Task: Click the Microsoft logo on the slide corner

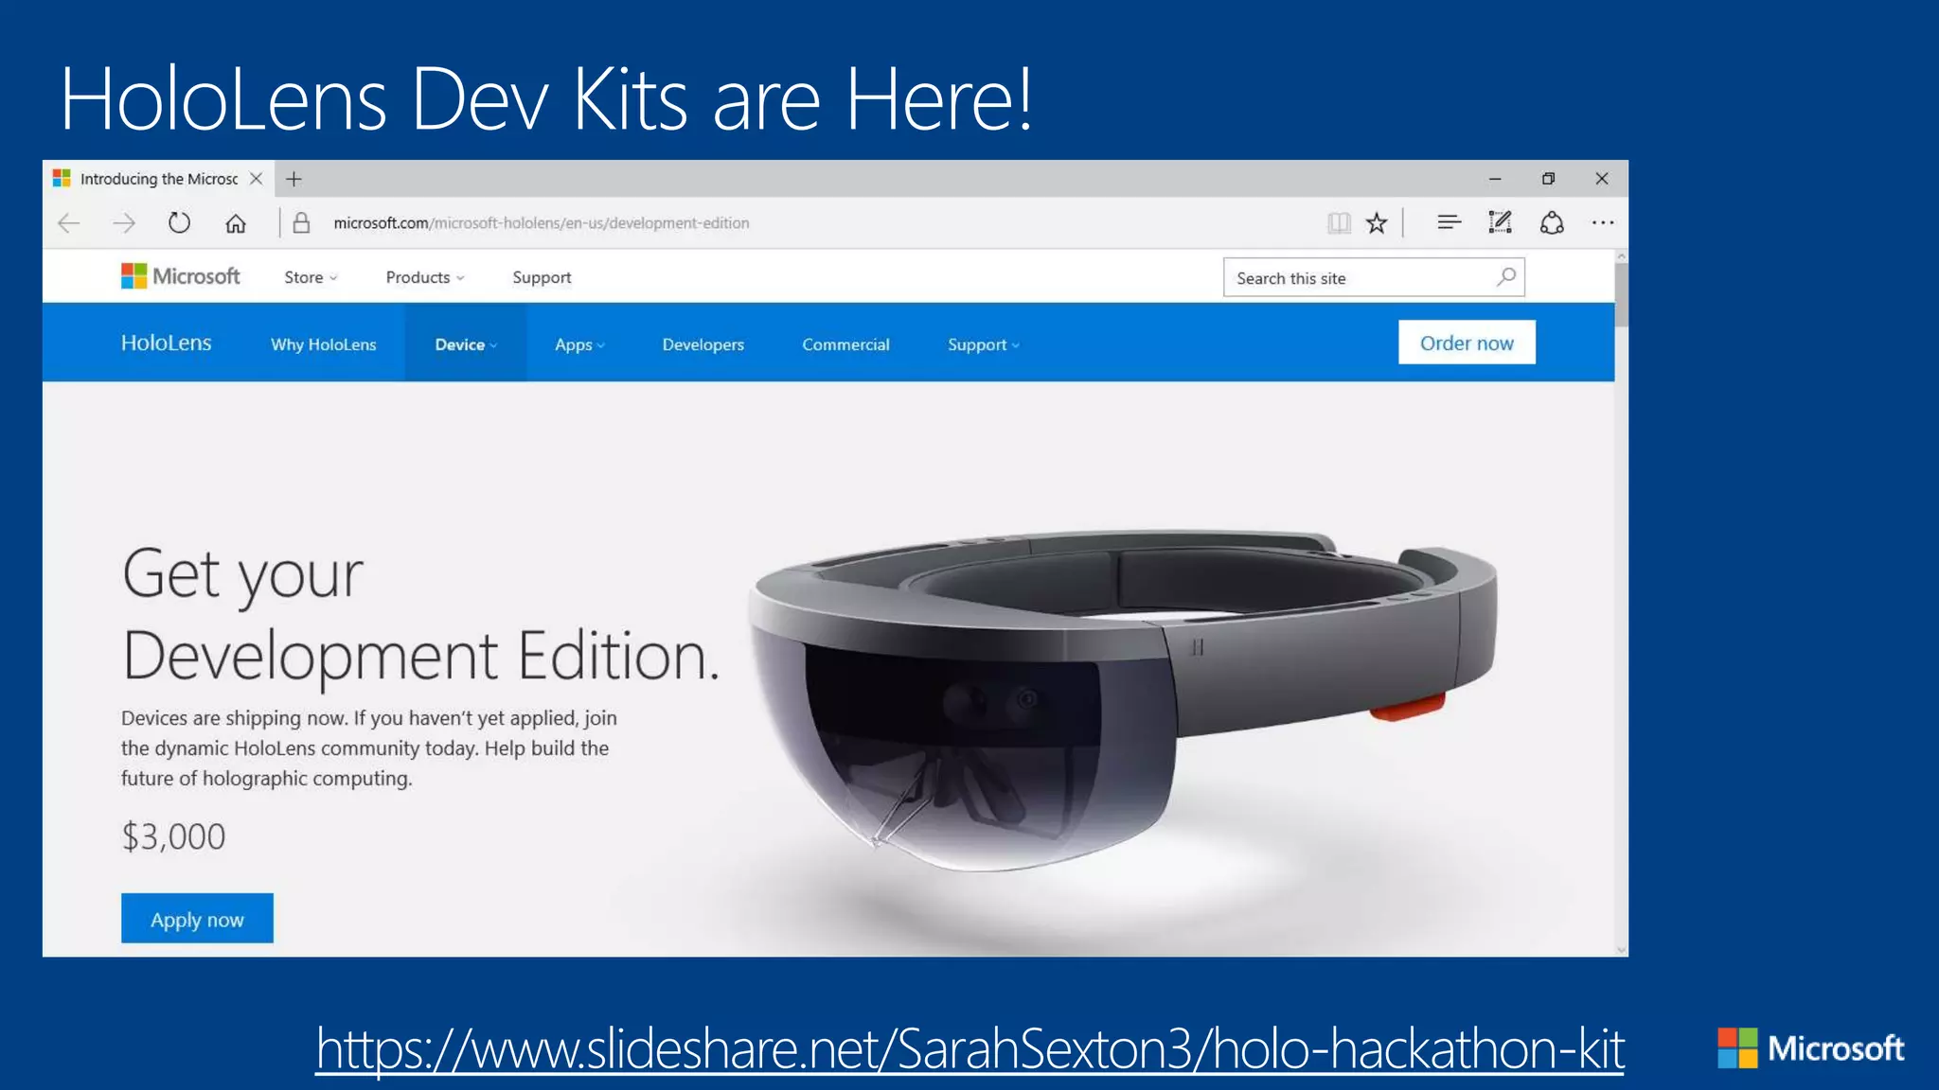Action: (x=1811, y=1048)
